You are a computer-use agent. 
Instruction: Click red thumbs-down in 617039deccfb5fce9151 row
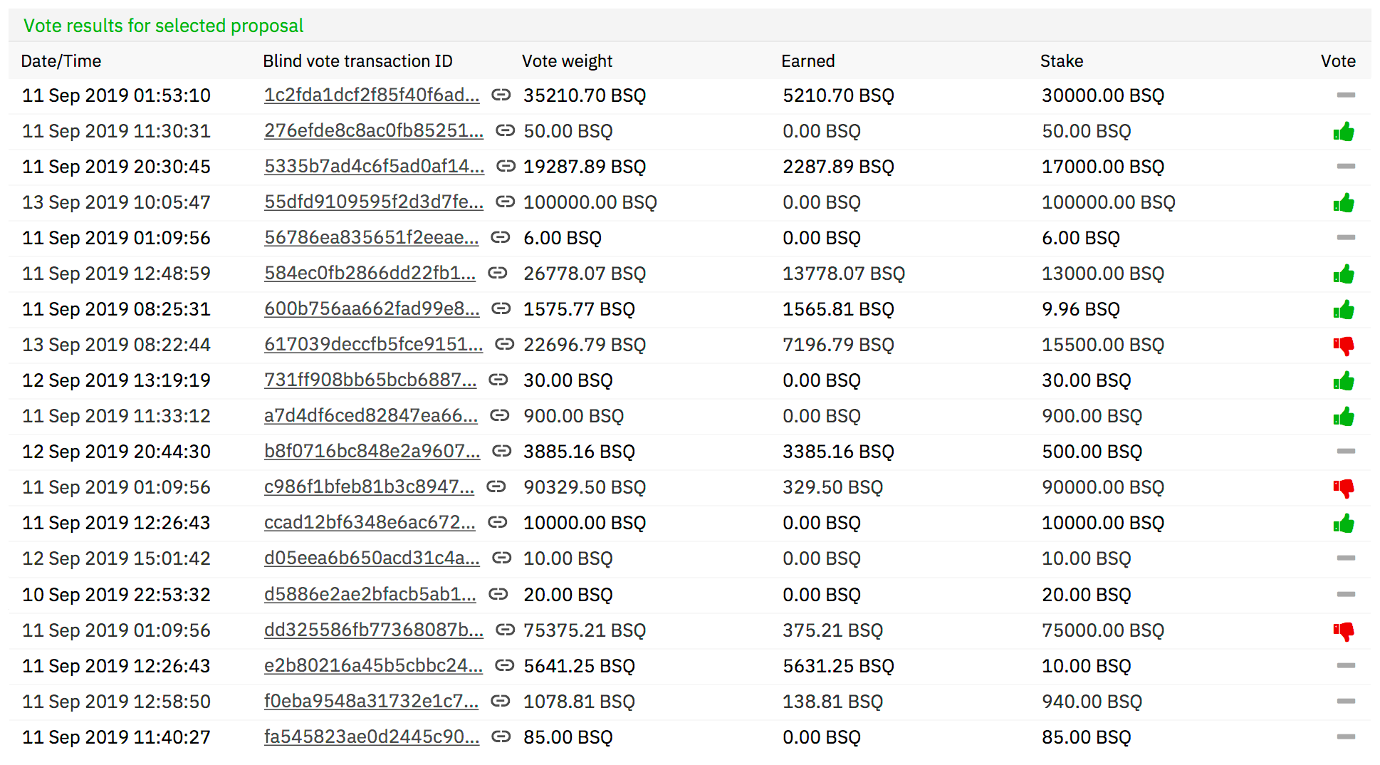1344,345
